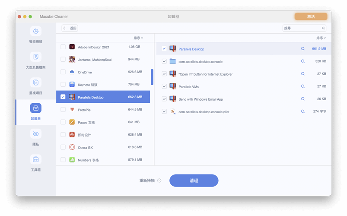The width and height of the screenshot is (347, 216).
Task: Click the Keynote 讲演 app icon
Action: (72, 84)
